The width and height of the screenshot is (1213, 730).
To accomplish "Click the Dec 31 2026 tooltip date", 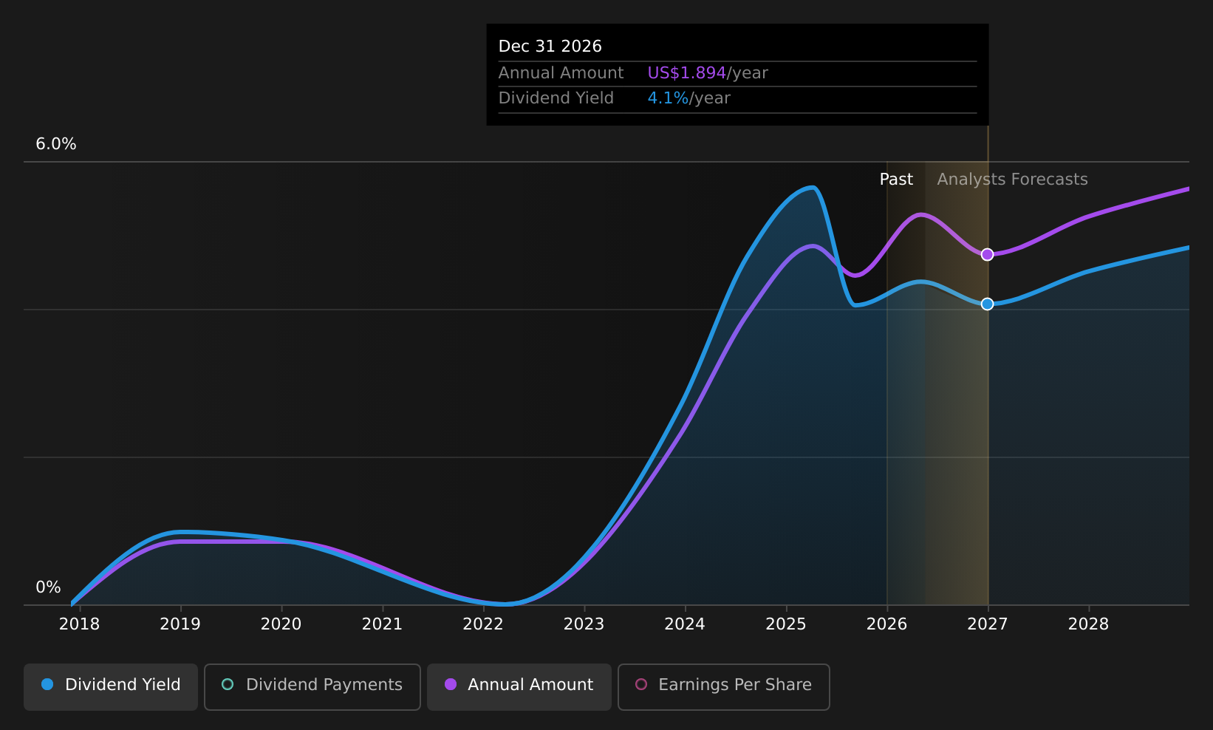I will (550, 47).
